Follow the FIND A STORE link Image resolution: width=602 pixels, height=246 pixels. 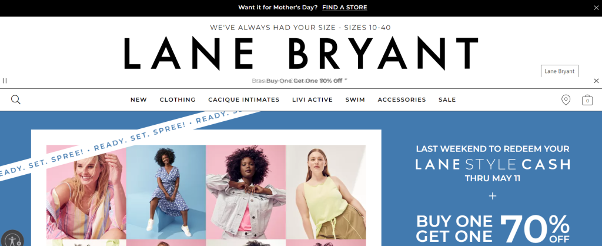click(x=345, y=7)
